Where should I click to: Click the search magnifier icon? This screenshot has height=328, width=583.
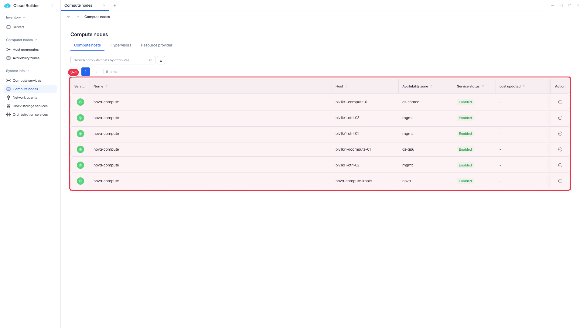click(151, 60)
